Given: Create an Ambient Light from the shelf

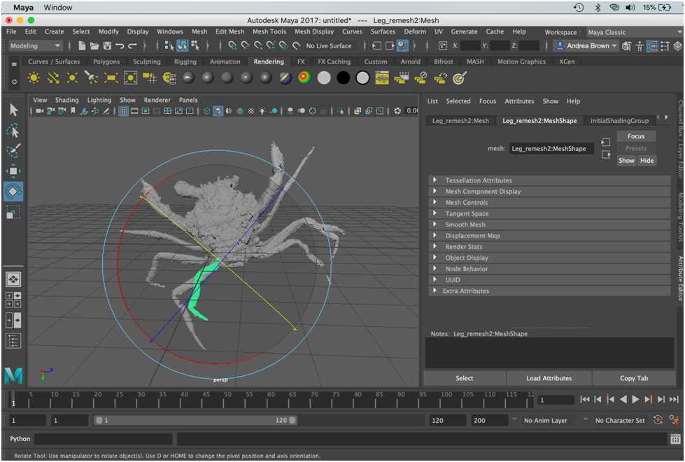Looking at the screenshot, I should pos(33,78).
